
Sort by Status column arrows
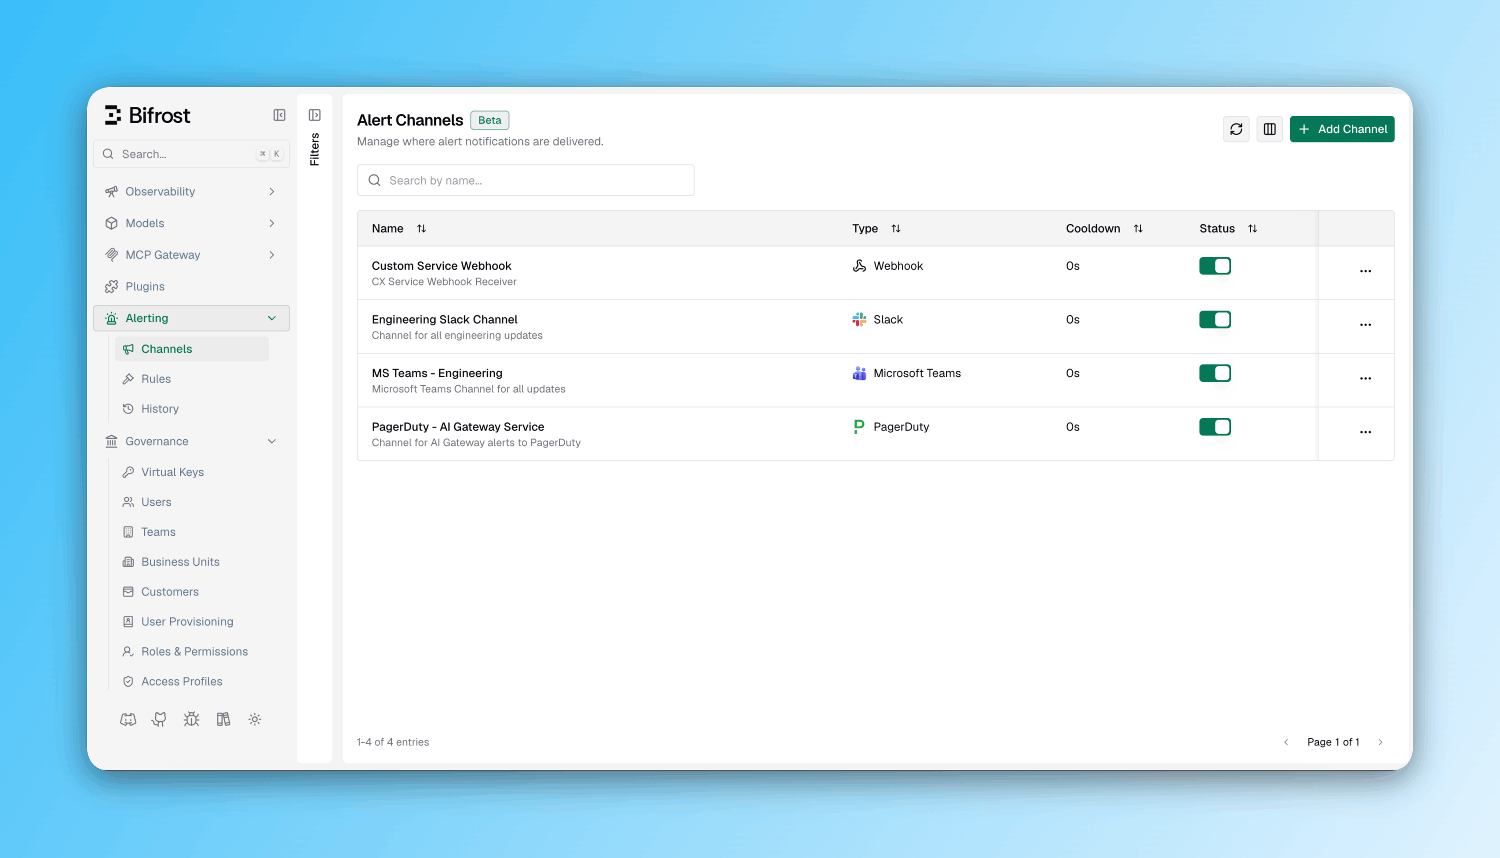(1252, 229)
